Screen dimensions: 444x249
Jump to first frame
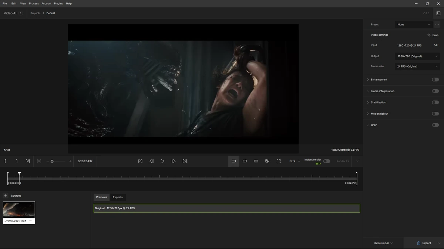[140, 161]
